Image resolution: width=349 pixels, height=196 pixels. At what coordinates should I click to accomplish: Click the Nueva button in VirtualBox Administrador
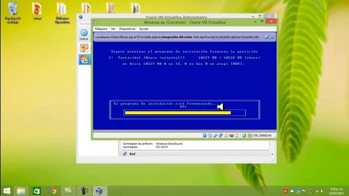point(84,35)
